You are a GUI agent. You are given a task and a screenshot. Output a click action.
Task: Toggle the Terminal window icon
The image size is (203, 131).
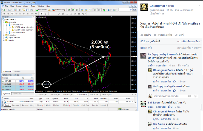click(27, 10)
